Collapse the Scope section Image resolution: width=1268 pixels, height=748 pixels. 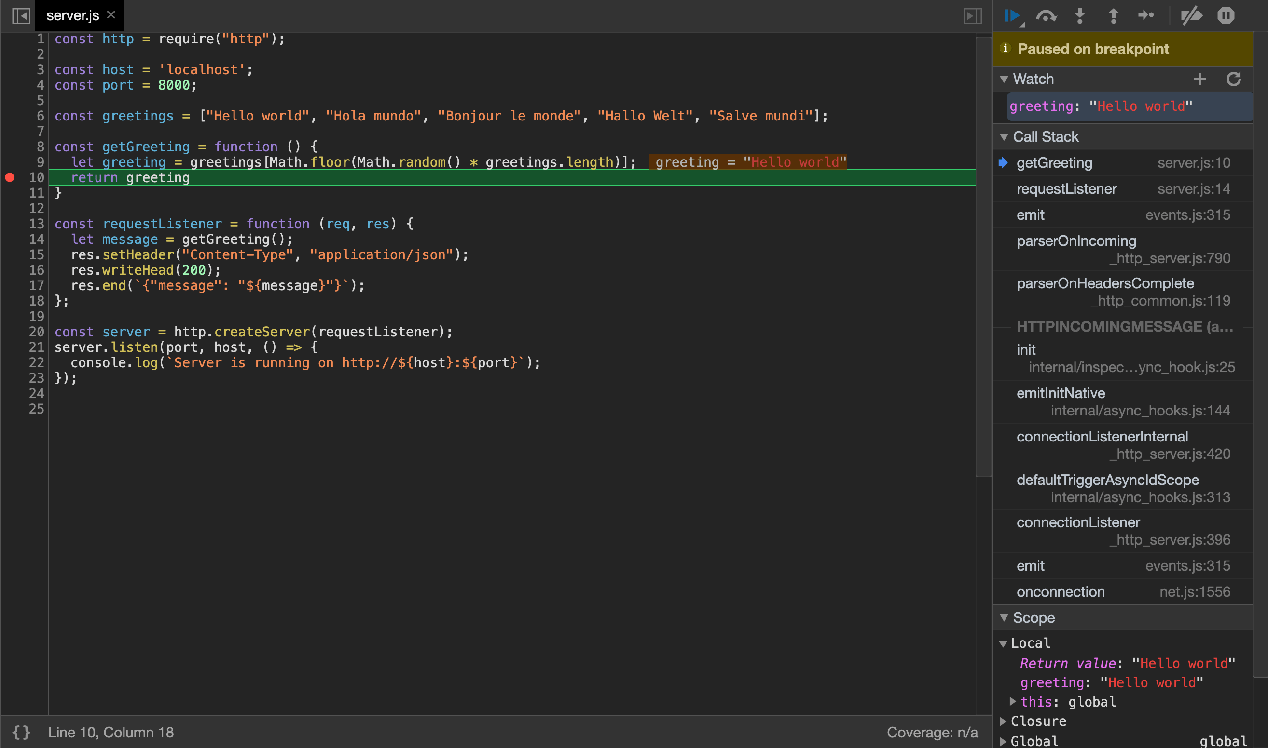1004,618
